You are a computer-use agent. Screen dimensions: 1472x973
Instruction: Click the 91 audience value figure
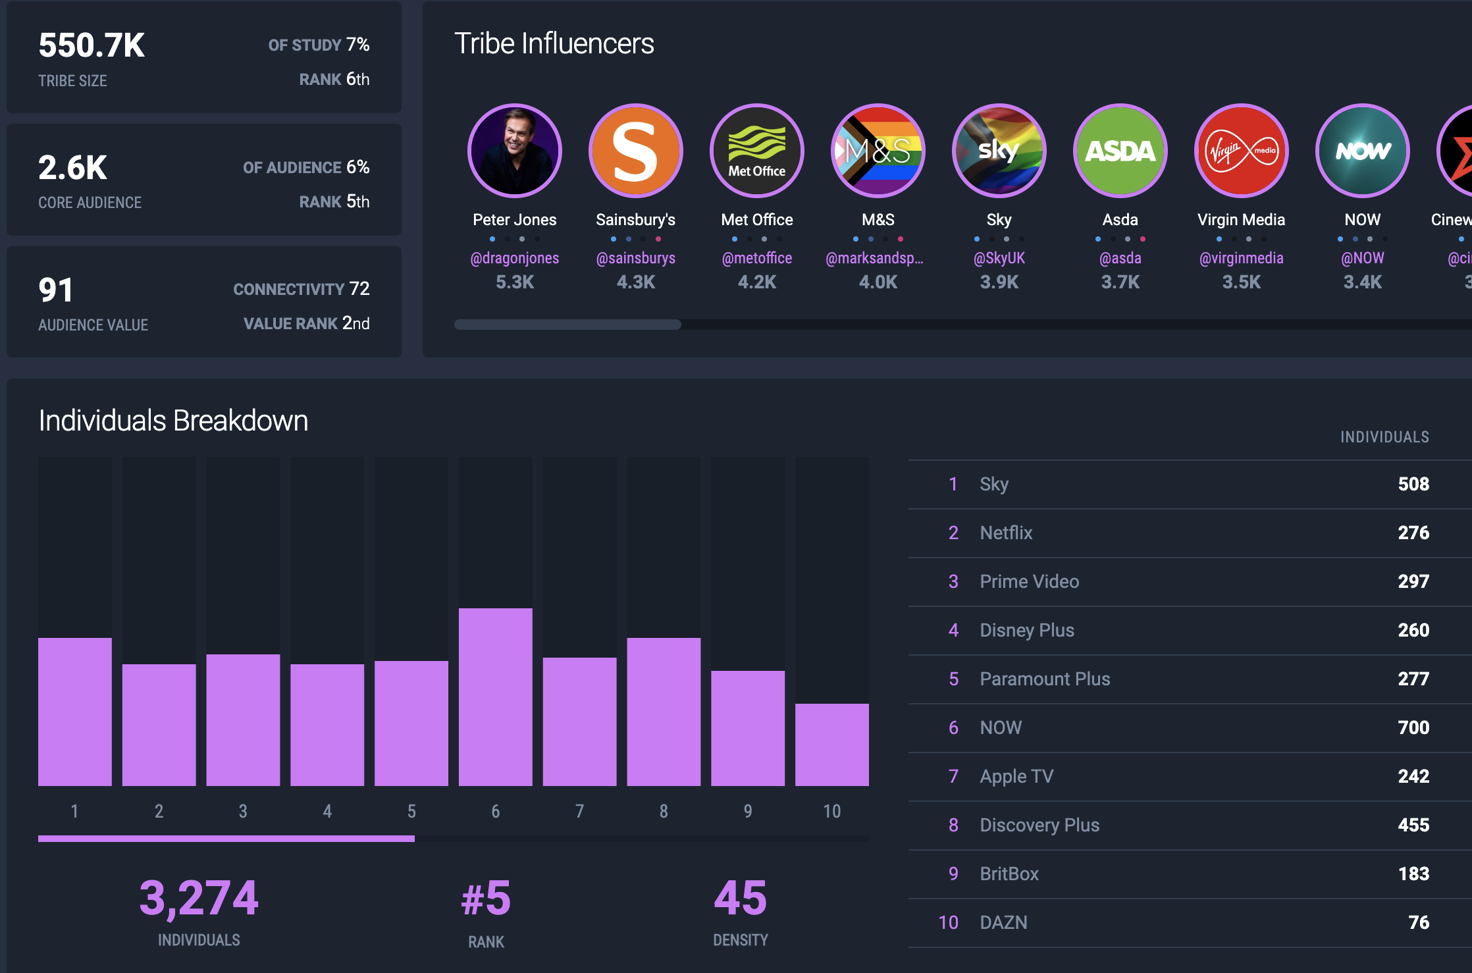tap(56, 290)
